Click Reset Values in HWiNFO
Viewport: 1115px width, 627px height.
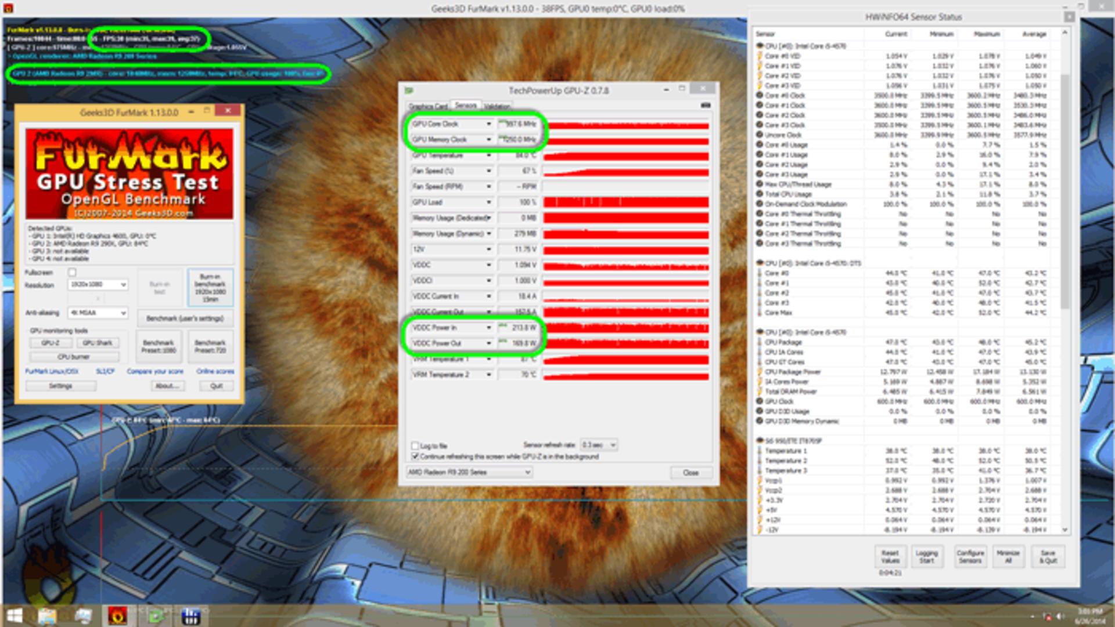point(890,557)
